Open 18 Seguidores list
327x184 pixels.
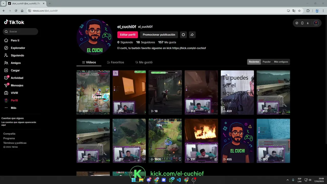[146, 42]
